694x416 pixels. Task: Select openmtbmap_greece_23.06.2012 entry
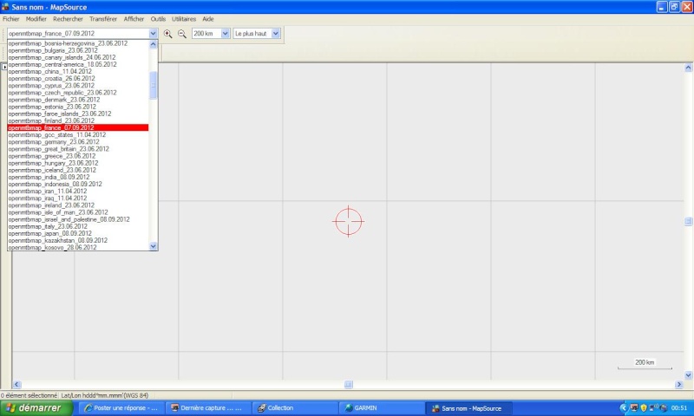(x=78, y=156)
